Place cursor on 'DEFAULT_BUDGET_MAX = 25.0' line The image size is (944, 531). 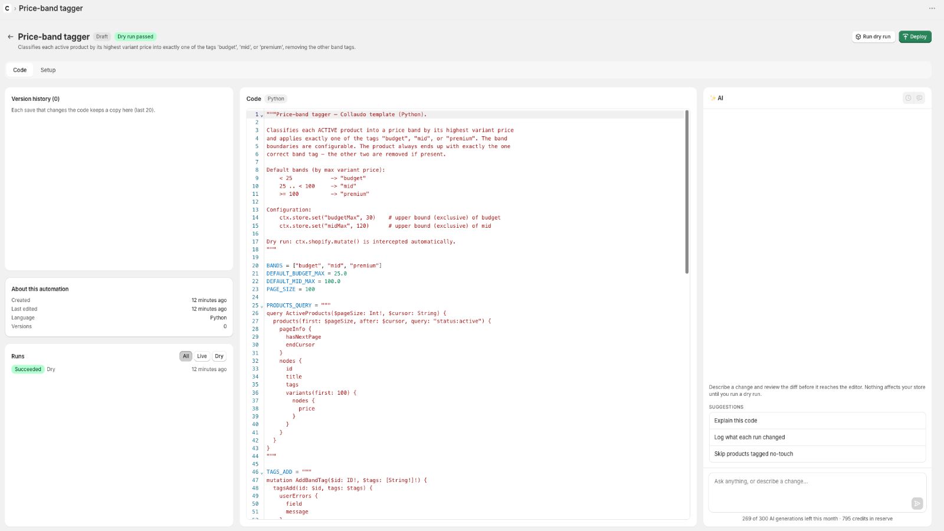[x=306, y=274]
